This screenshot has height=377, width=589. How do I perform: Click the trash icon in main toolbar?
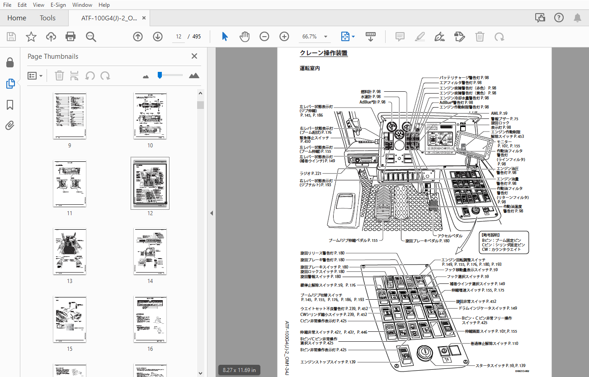pyautogui.click(x=480, y=37)
